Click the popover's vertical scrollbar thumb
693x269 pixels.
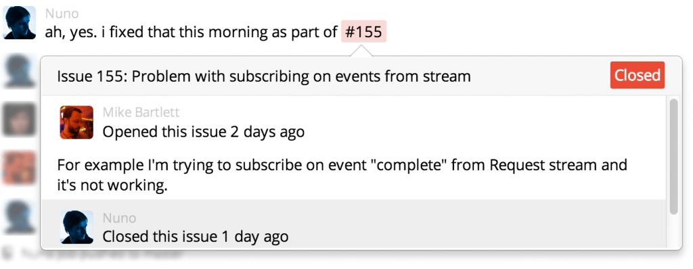(x=673, y=157)
